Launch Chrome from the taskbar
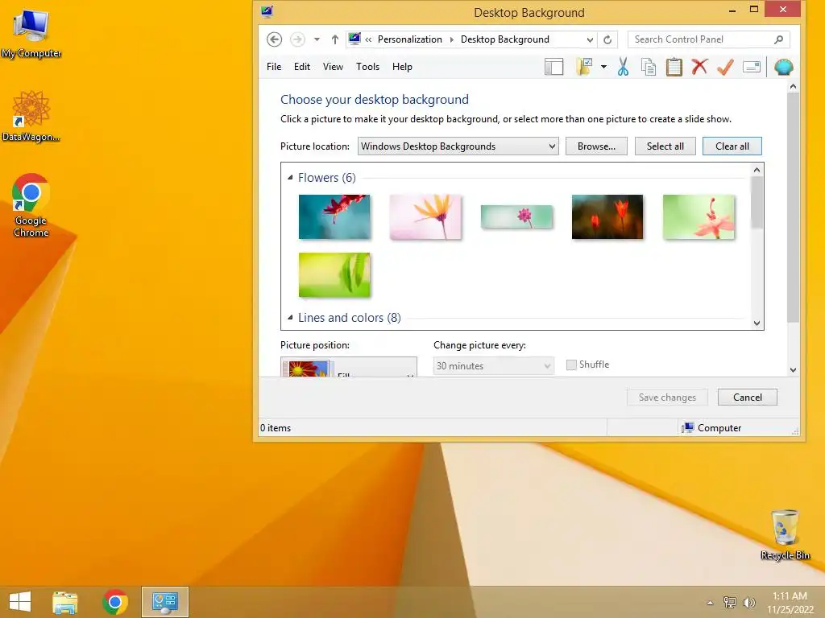The image size is (825, 618). coord(115,602)
